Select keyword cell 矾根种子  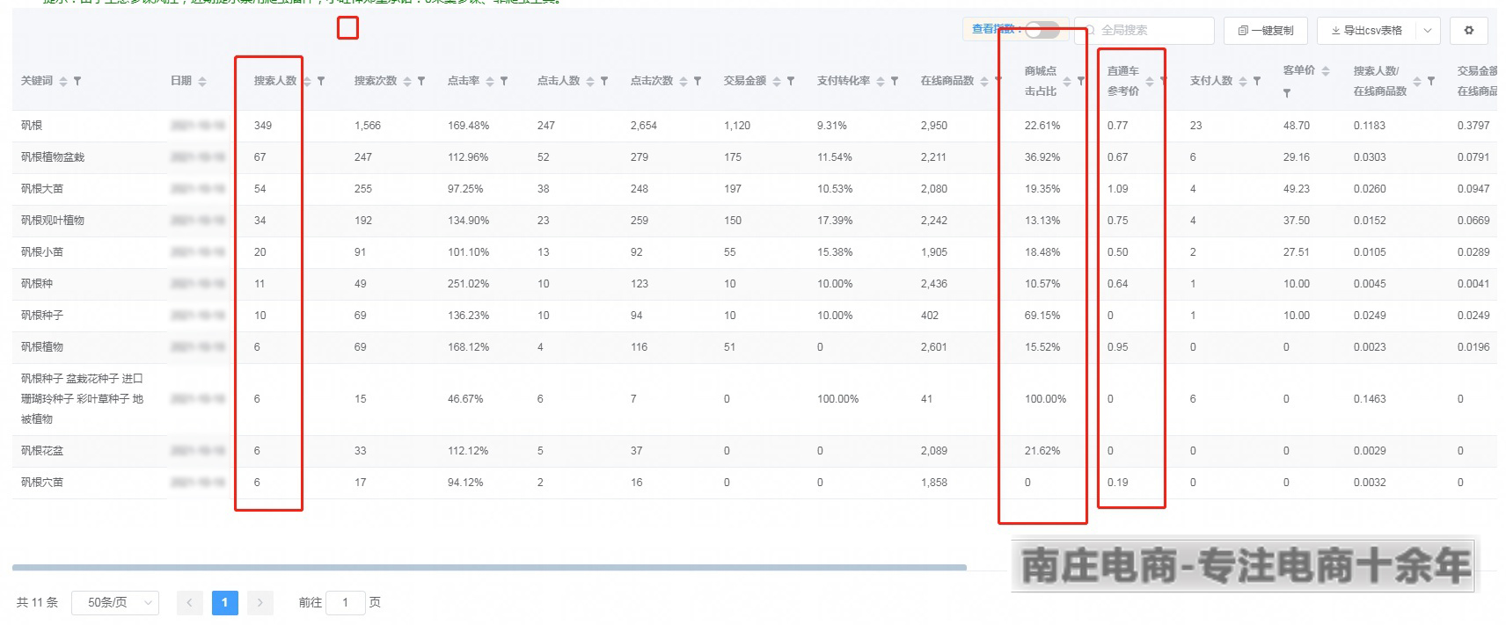(42, 316)
